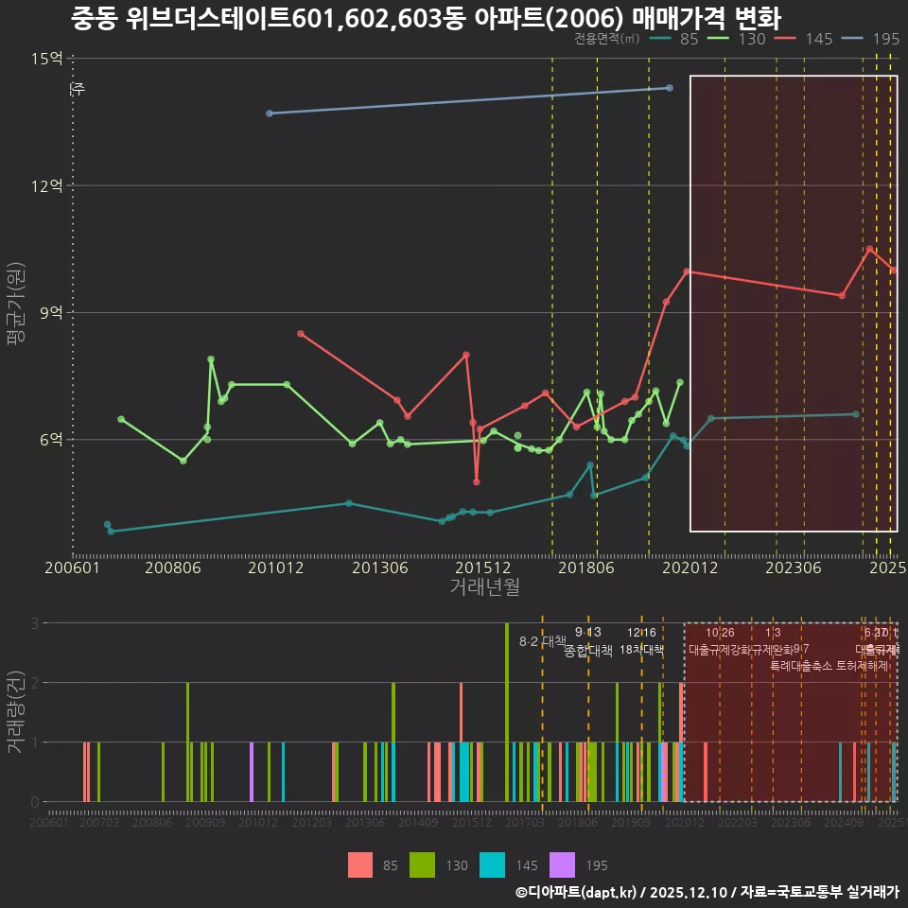Click the white highlighted region box on the chart
908x908 pixels.
[794, 303]
